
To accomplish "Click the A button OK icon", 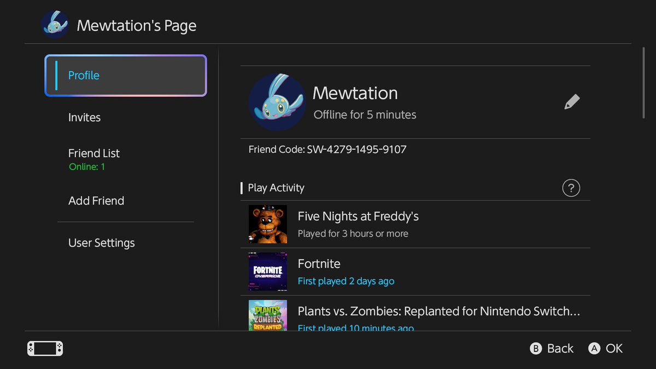I will point(594,348).
